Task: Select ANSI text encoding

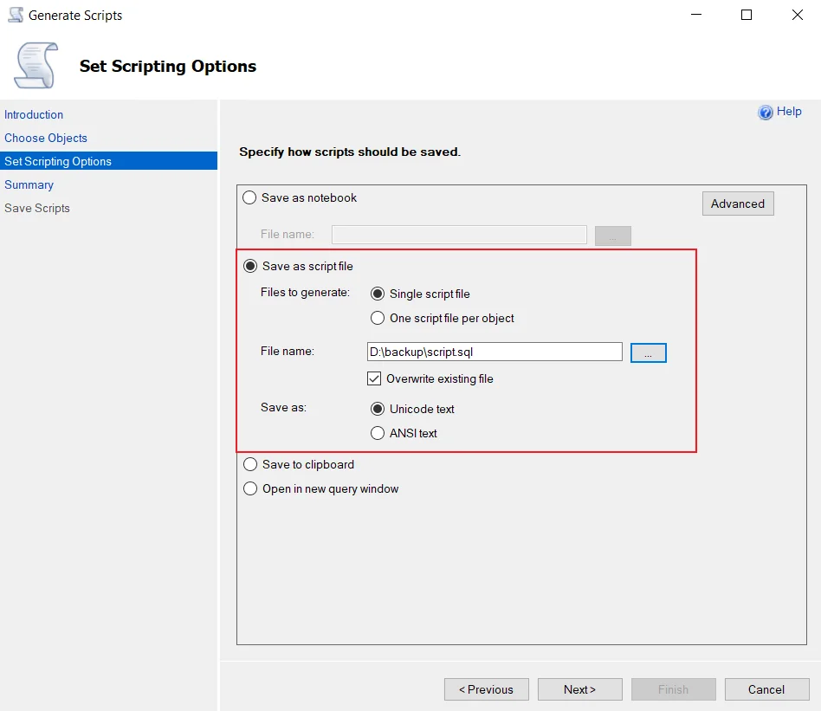Action: (x=378, y=433)
